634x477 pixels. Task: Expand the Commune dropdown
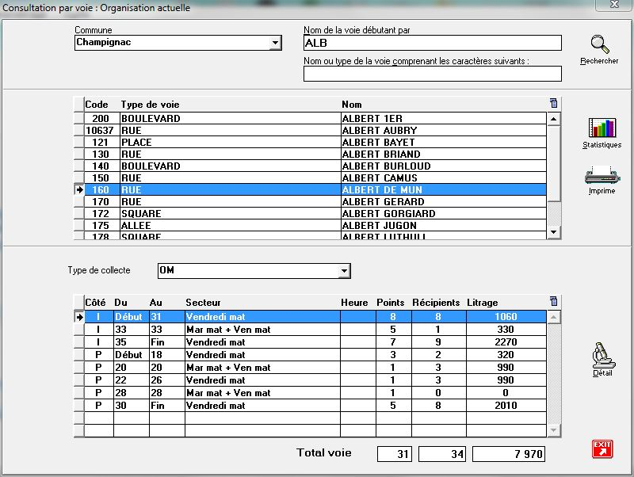(x=276, y=43)
